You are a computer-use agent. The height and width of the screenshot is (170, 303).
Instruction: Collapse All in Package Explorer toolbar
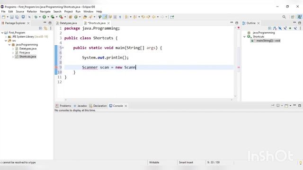click(40, 28)
